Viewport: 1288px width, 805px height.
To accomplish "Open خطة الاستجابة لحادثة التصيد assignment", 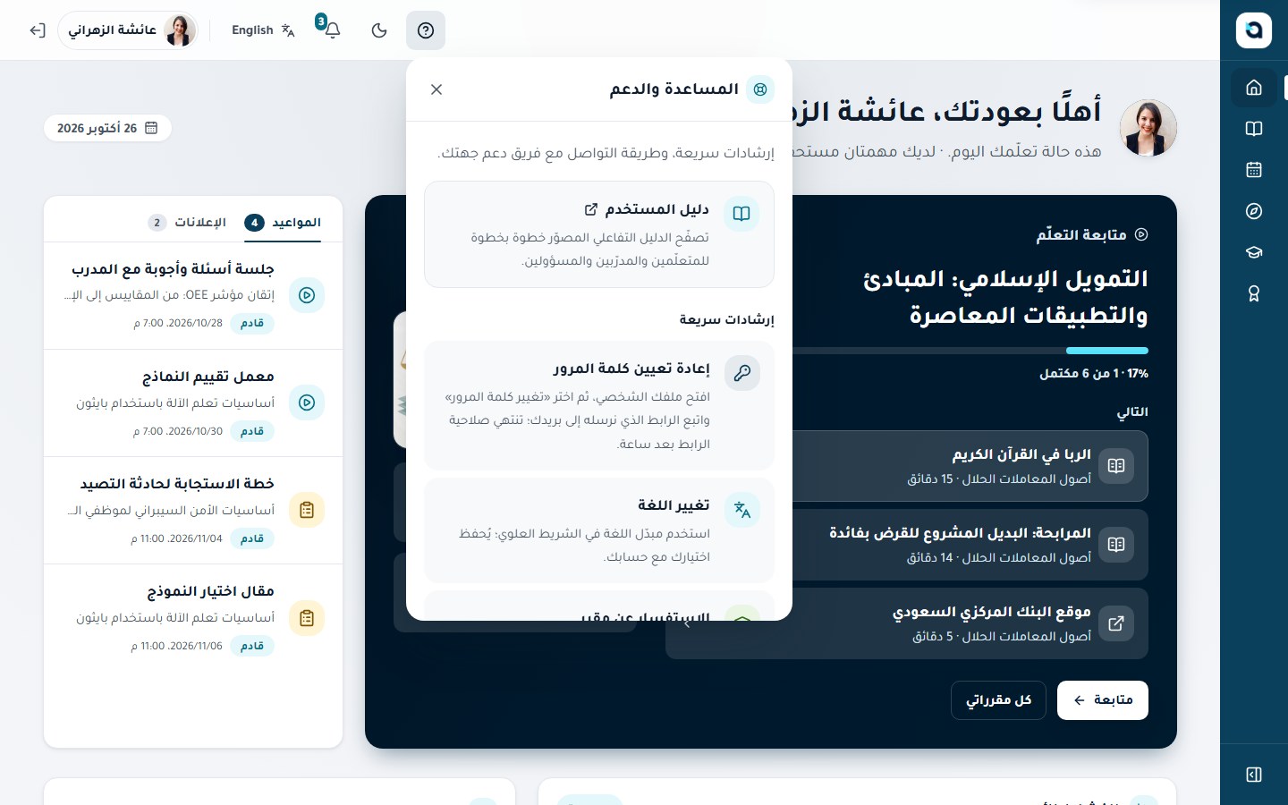I will click(x=193, y=511).
